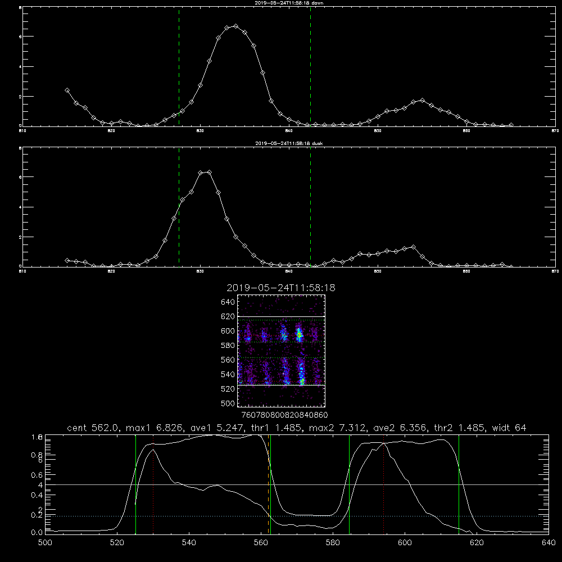The image size is (562, 562).
Task: Click bottom plot y-axis label '0.4'
Action: coord(37,495)
